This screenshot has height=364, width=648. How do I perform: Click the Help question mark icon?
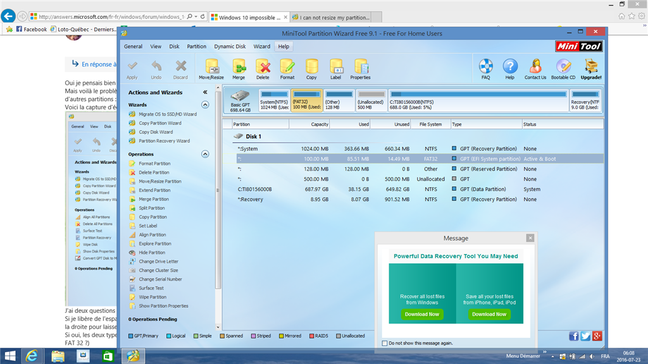(510, 69)
